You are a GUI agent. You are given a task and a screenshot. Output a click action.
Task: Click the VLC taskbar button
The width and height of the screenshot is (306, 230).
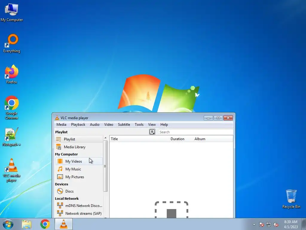(64, 224)
